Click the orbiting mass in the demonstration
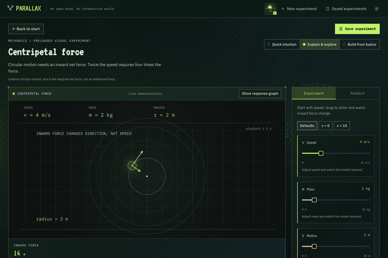This screenshot has height=258, width=388. pyautogui.click(x=132, y=165)
